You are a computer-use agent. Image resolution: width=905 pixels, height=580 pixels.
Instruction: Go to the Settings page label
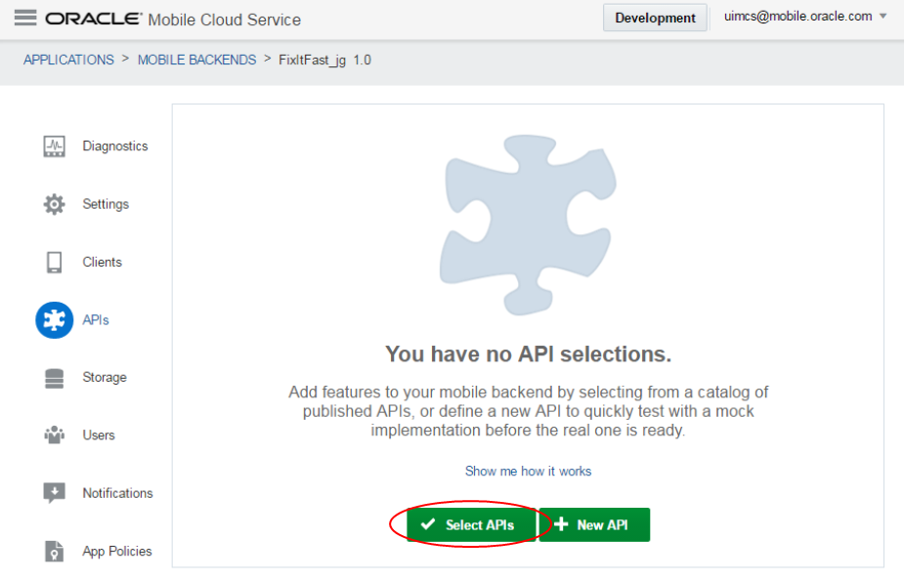pos(106,204)
